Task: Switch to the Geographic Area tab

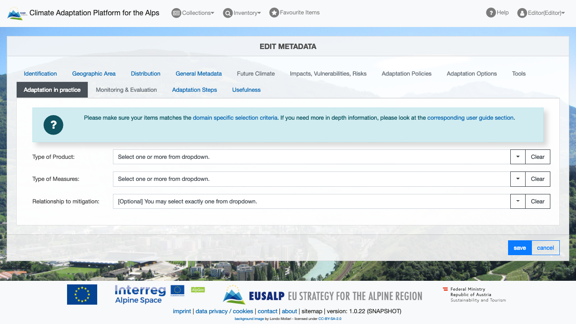Action: pyautogui.click(x=94, y=74)
